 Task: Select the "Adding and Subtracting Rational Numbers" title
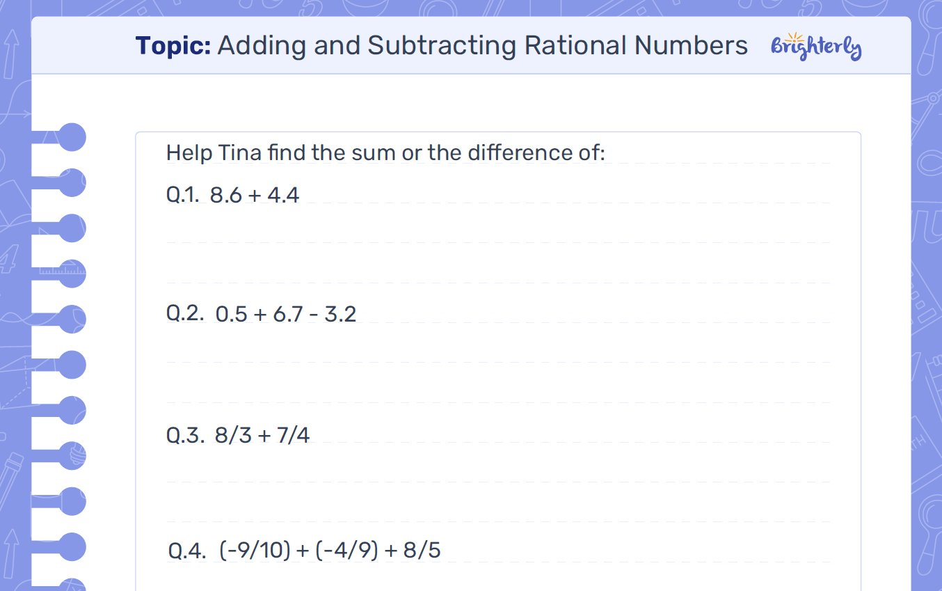pos(482,46)
